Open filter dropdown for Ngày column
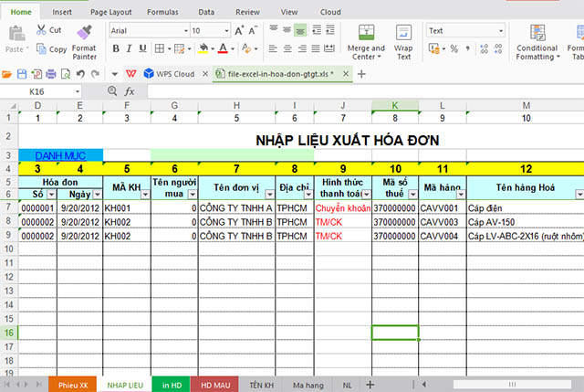 tap(98, 195)
